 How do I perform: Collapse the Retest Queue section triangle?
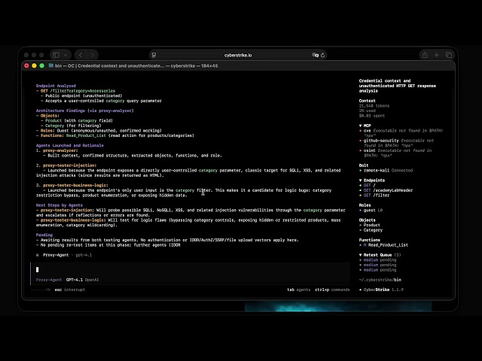tap(360, 255)
